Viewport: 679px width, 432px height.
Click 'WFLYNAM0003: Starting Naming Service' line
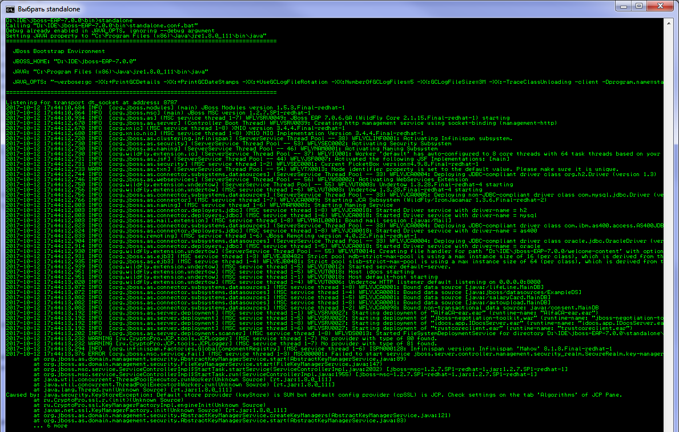pyautogui.click(x=199, y=205)
